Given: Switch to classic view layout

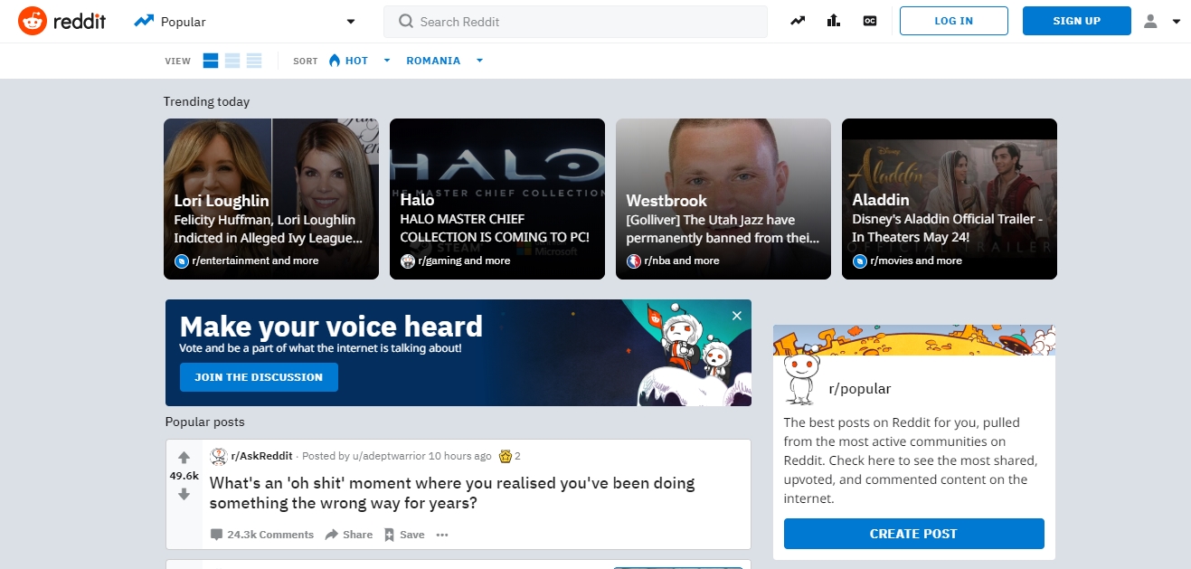Looking at the screenshot, I should point(232,61).
